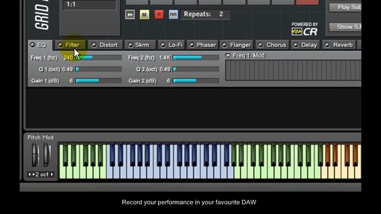The image size is (381, 214).
Task: Toggle the yellow M button
Action: coord(144,14)
